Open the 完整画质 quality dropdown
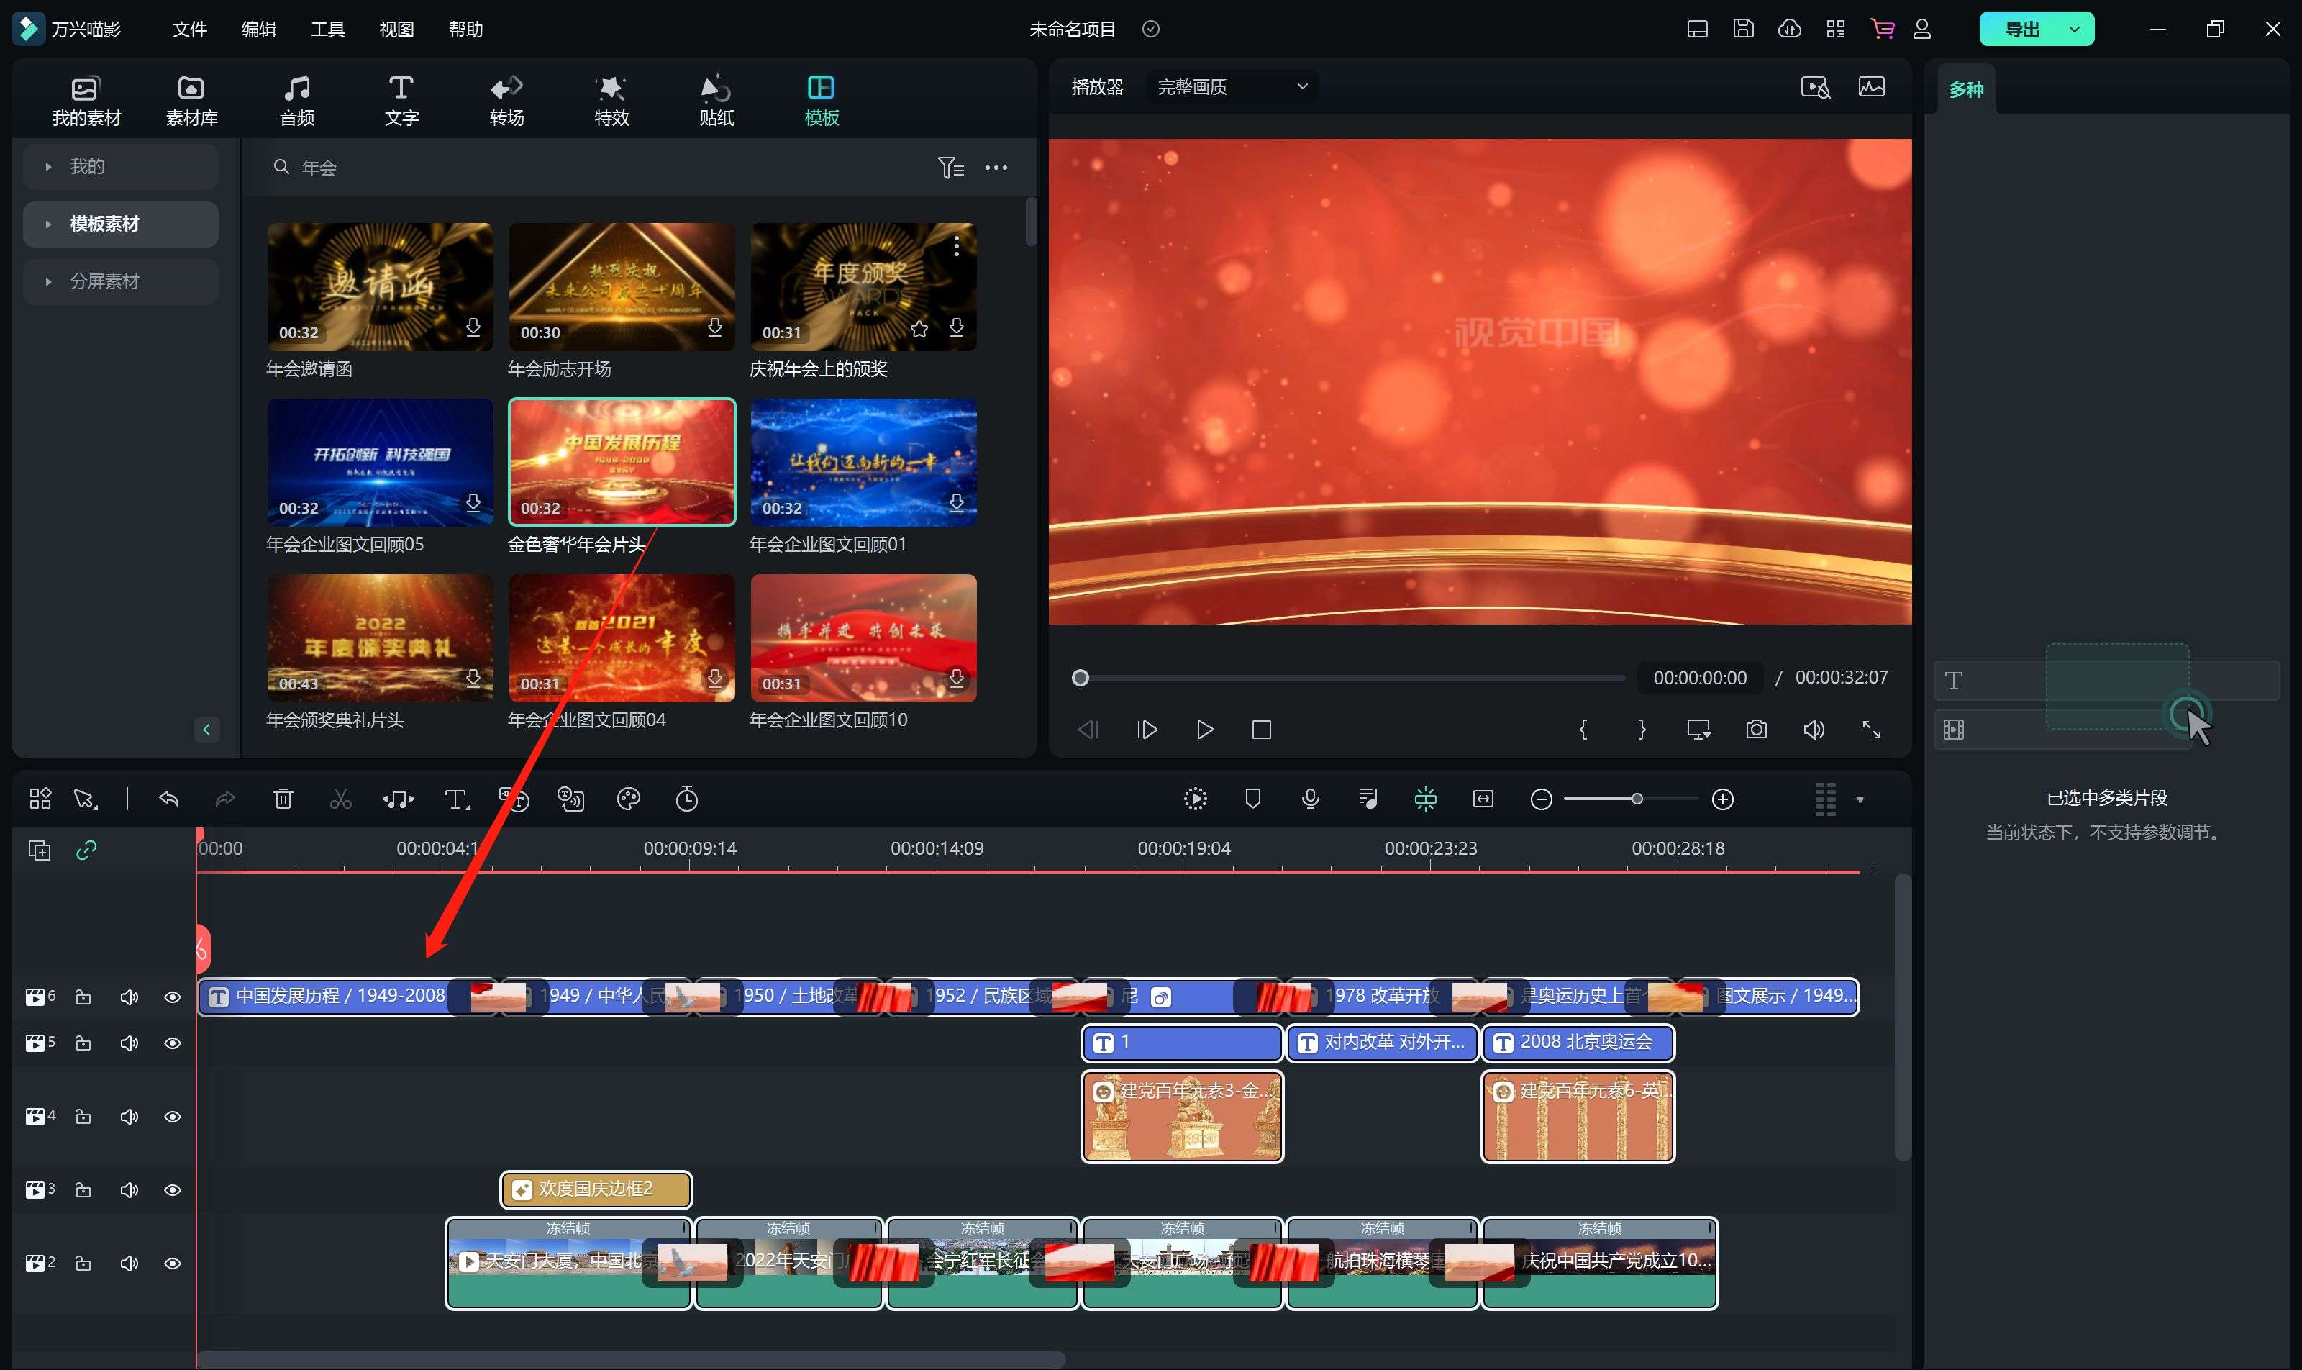The image size is (2302, 1370). click(1232, 87)
